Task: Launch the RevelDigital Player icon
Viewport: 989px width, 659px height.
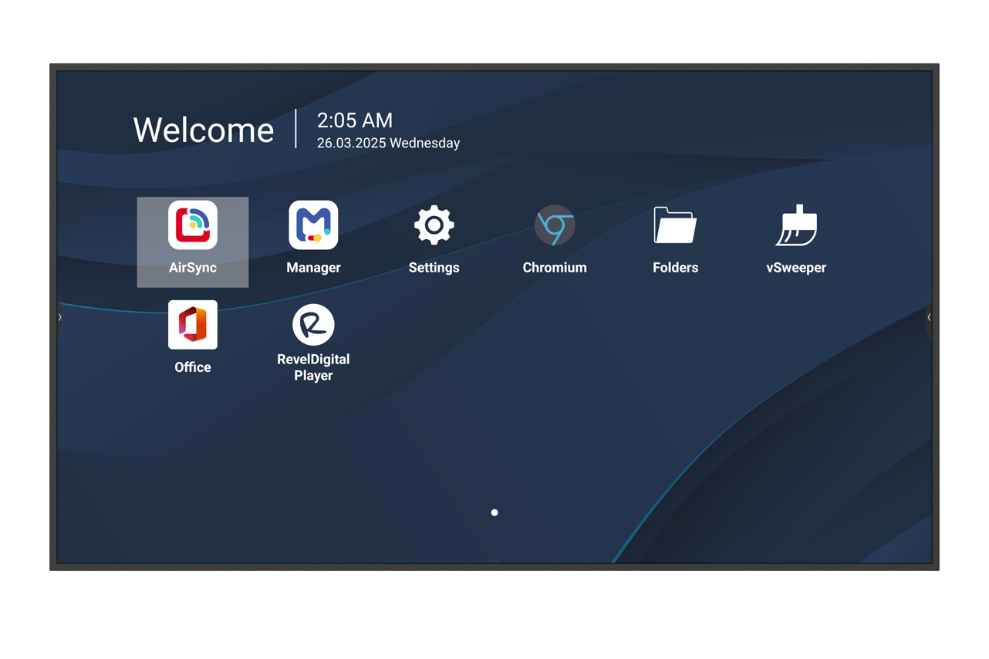Action: coord(313,325)
